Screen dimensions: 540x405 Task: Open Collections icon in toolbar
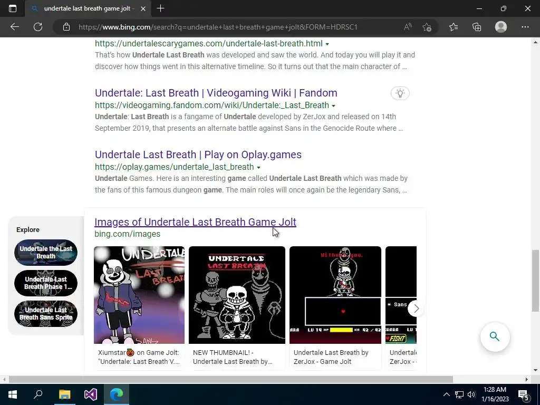click(477, 27)
